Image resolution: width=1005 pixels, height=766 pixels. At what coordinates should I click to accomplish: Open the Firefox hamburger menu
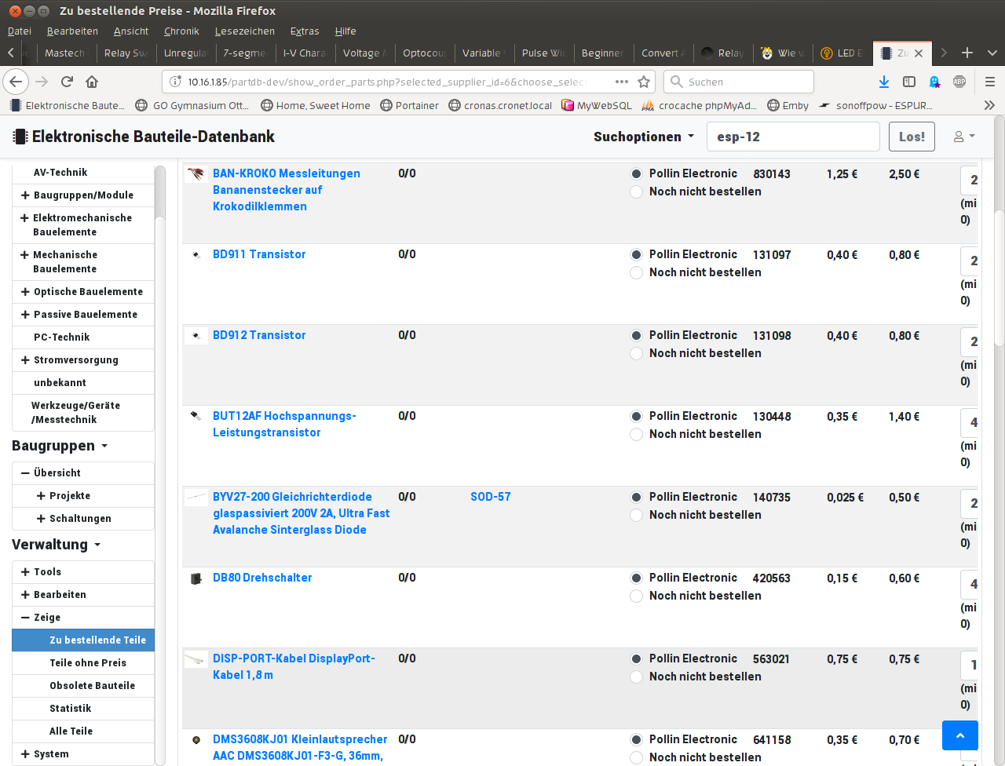[x=990, y=82]
